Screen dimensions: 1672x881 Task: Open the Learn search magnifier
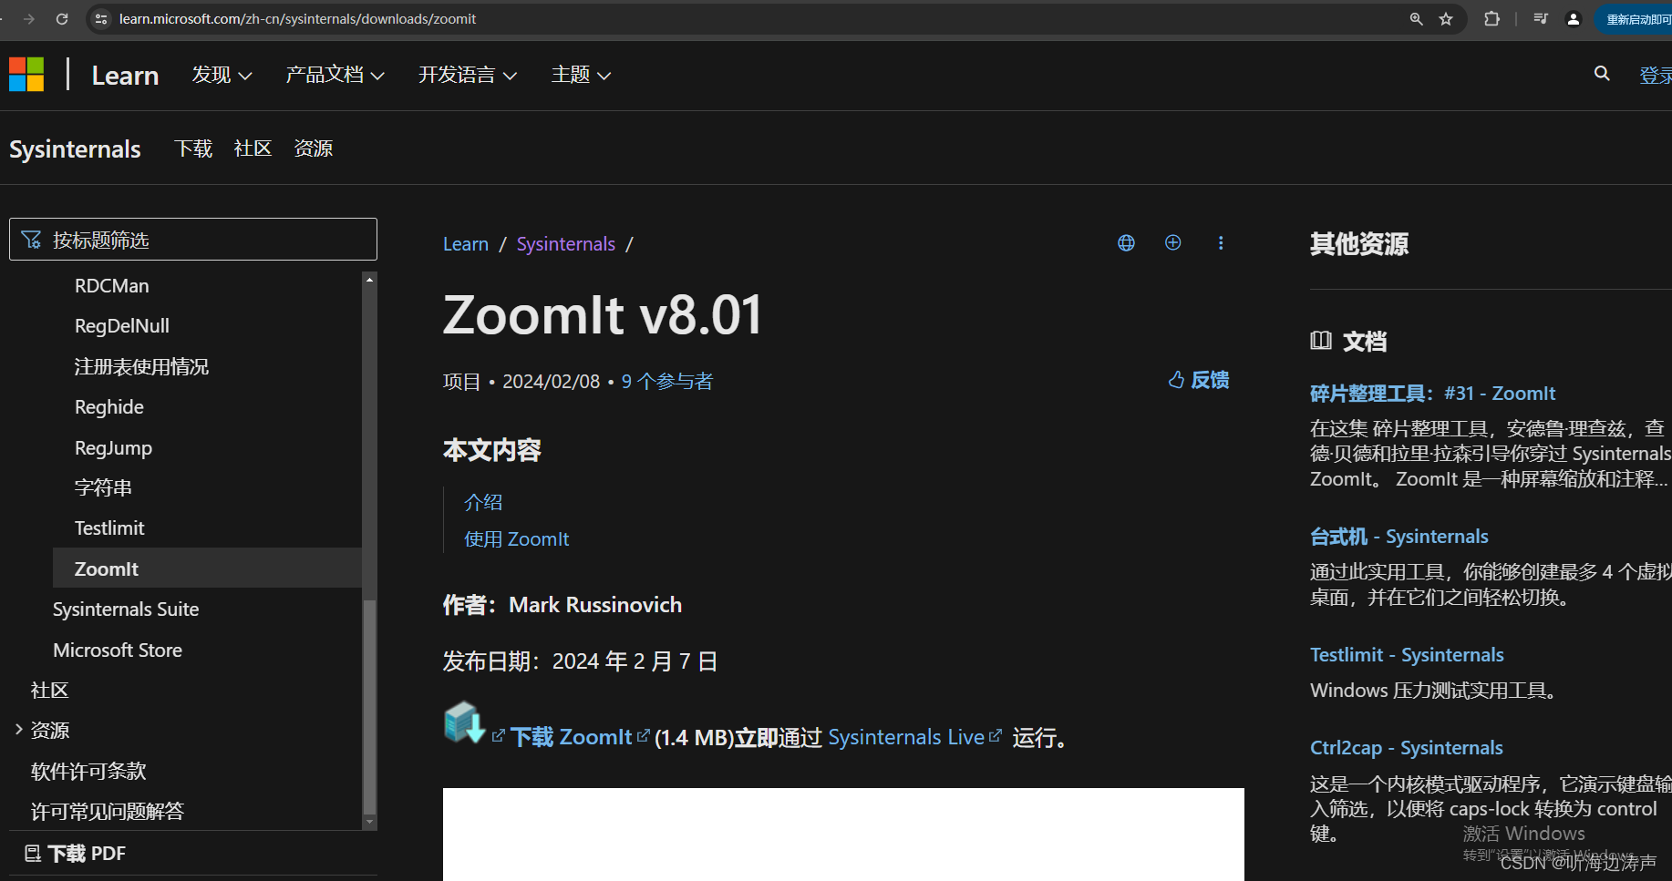(x=1602, y=73)
